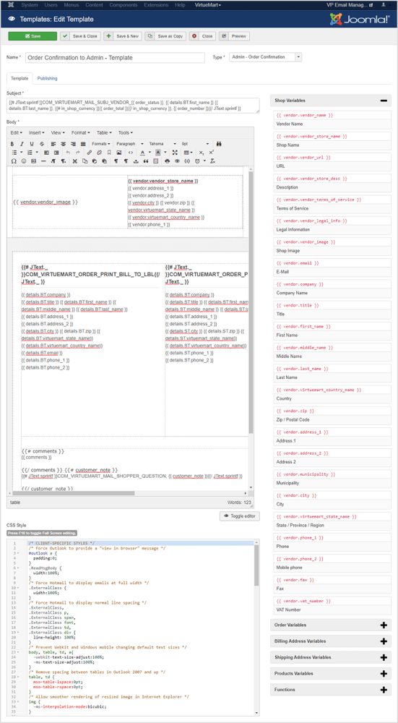Image resolution: width=398 pixels, height=723 pixels.
Task: Expand the Billing Address Variables panel
Action: point(384,641)
